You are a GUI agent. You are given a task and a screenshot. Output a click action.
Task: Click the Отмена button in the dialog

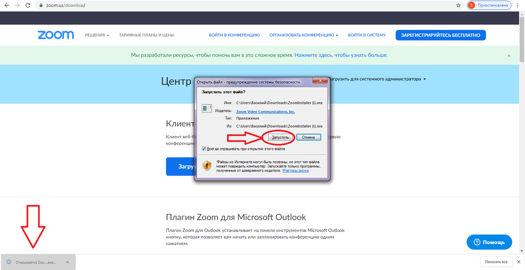(x=309, y=137)
